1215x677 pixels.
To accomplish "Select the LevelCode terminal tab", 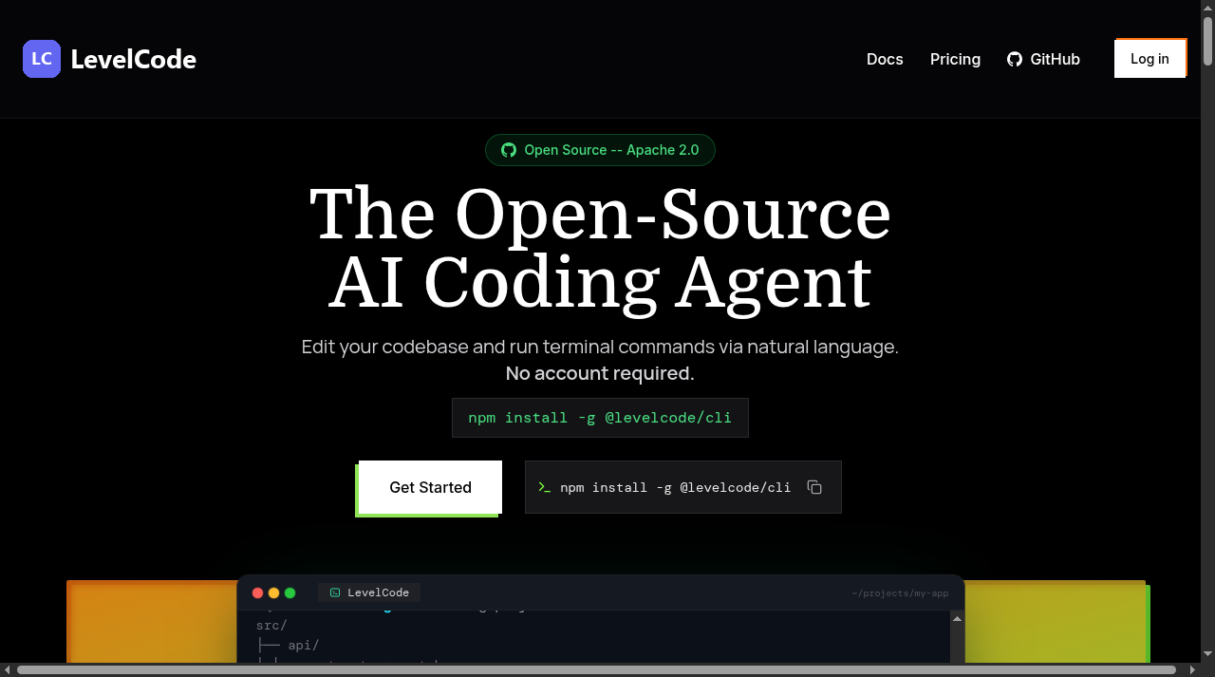I will tap(369, 592).
